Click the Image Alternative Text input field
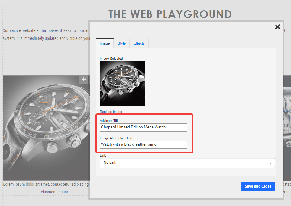This screenshot has height=206, width=291. (x=143, y=144)
